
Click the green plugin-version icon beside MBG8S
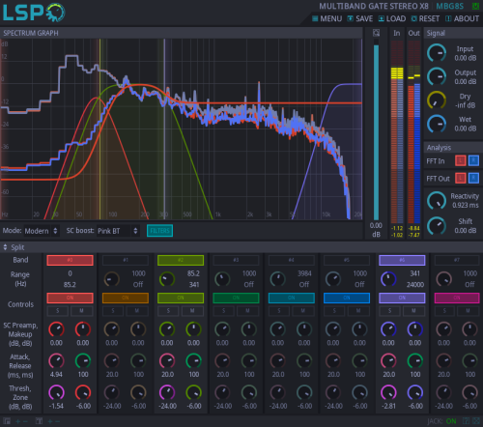[x=475, y=6]
